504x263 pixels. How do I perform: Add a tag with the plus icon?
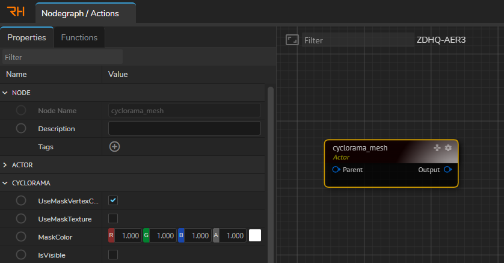point(114,146)
